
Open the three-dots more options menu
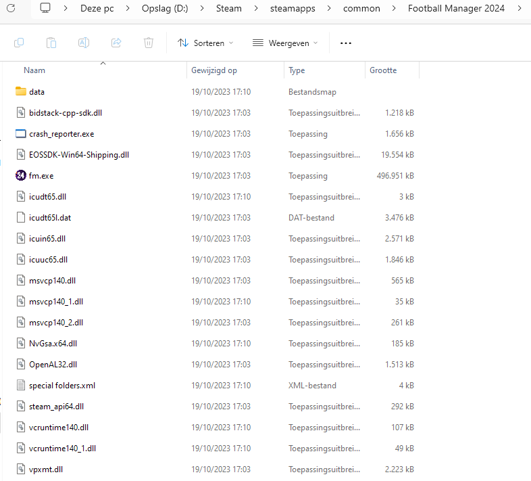coord(346,43)
